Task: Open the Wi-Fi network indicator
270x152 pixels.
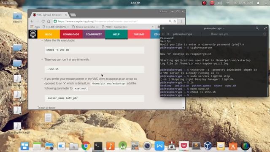Action: click(228, 3)
